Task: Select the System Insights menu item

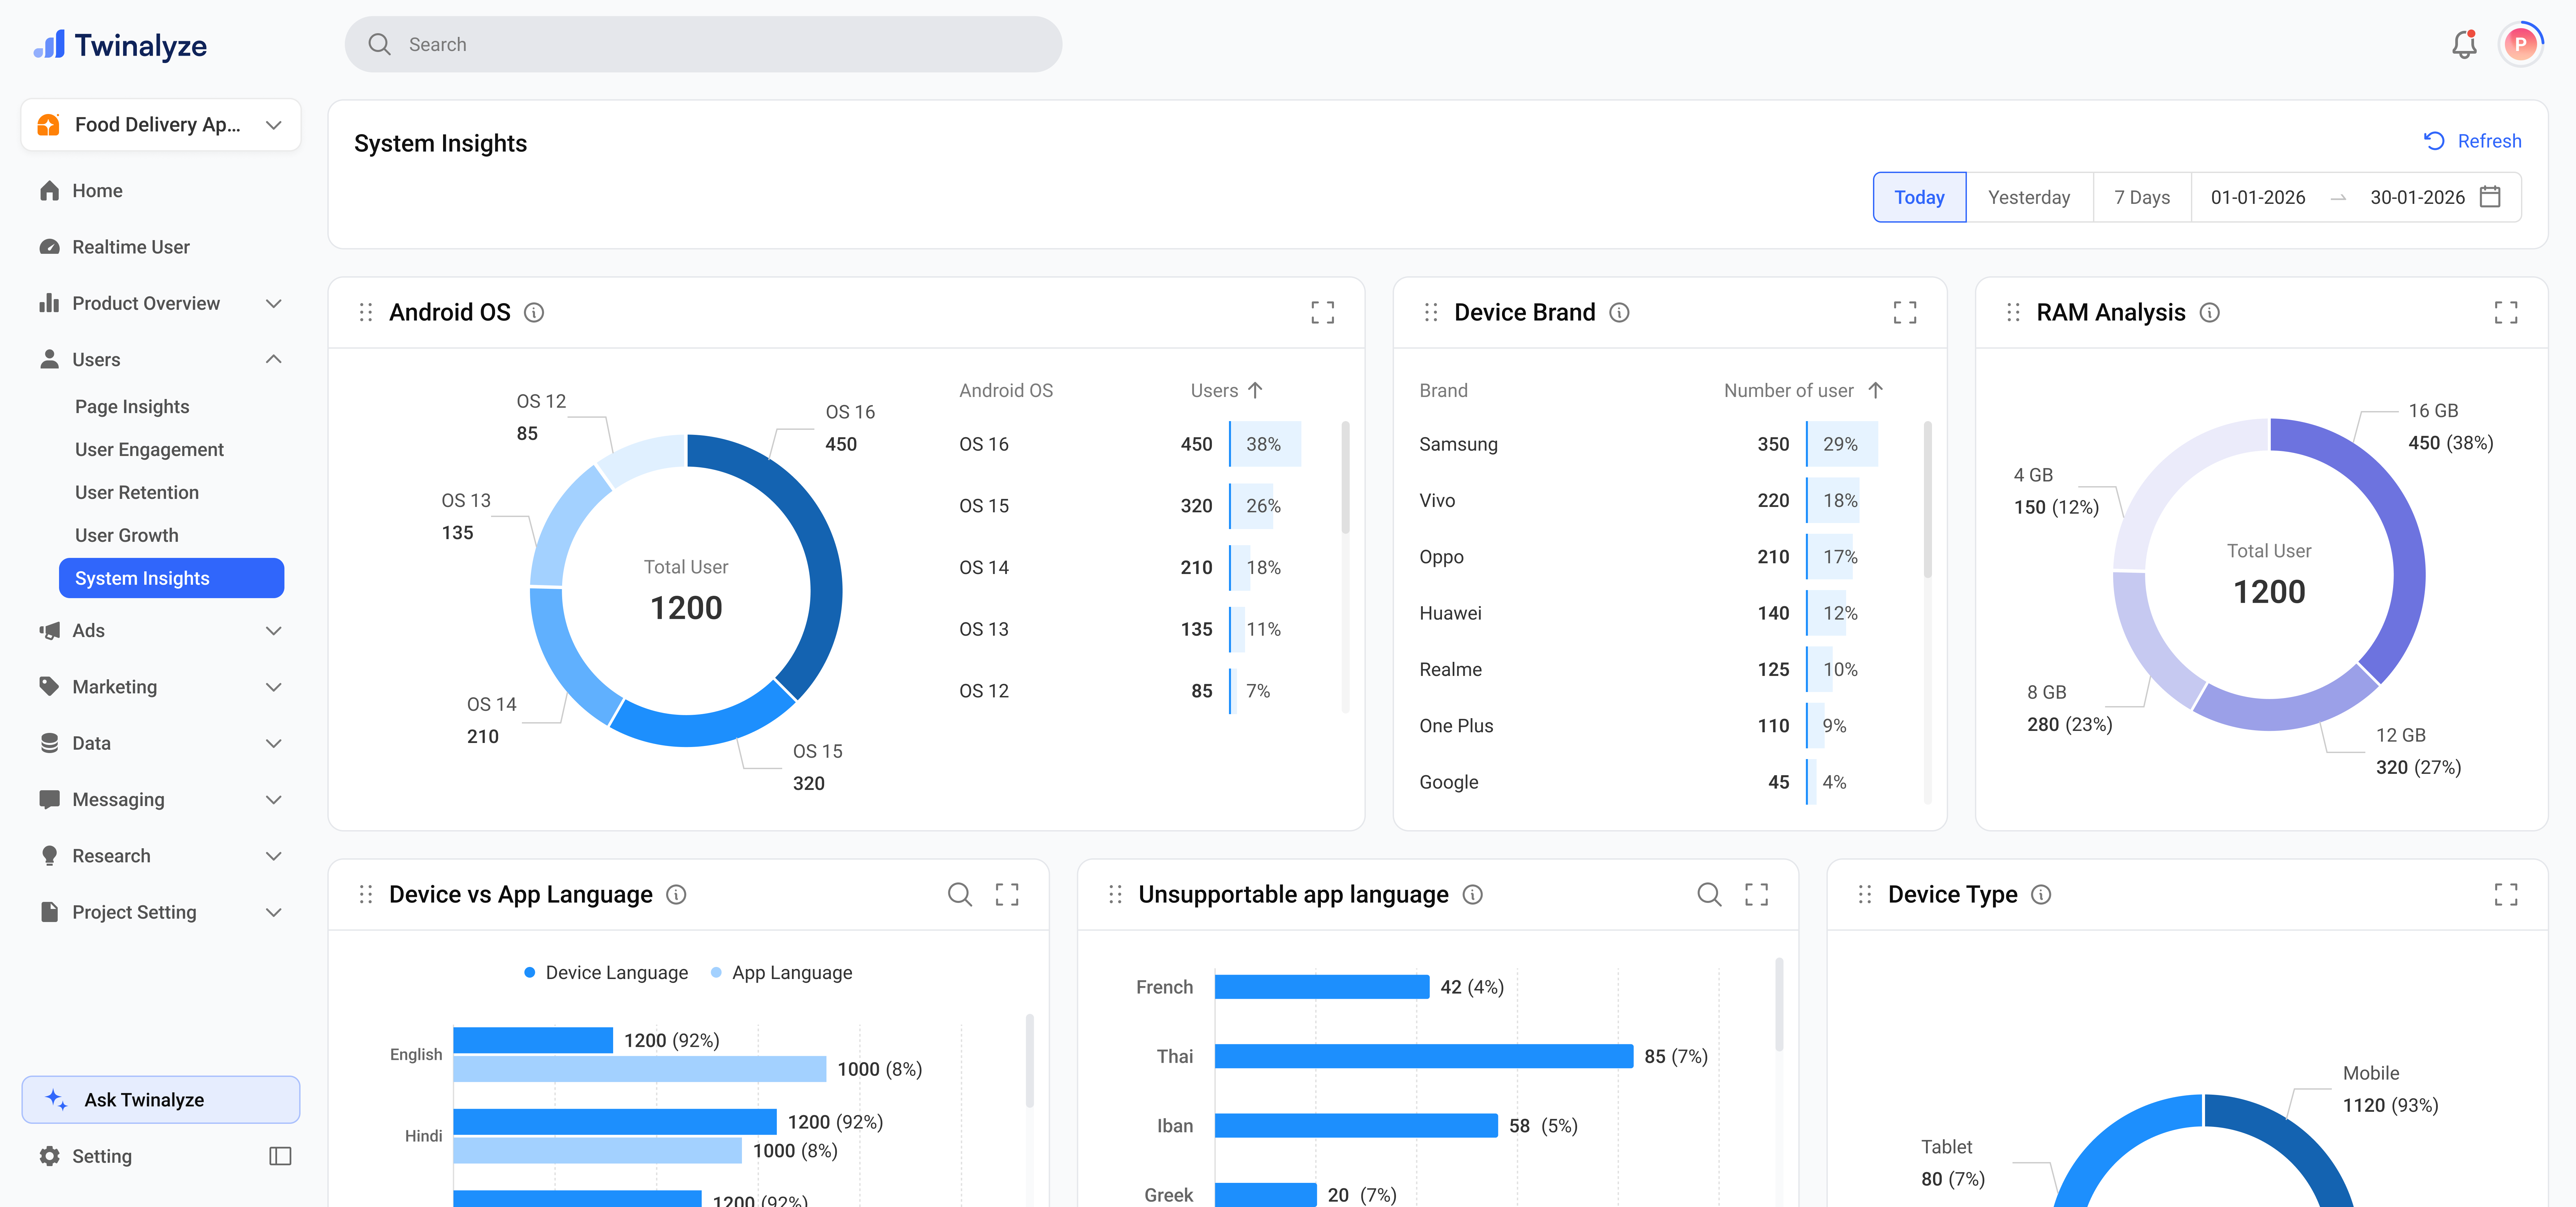Action: point(171,578)
